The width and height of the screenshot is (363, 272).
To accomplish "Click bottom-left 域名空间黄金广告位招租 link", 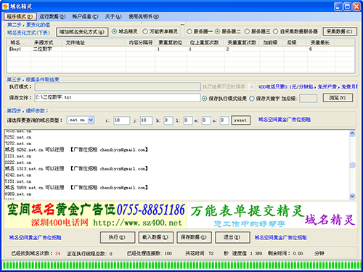I will (x=36, y=238).
